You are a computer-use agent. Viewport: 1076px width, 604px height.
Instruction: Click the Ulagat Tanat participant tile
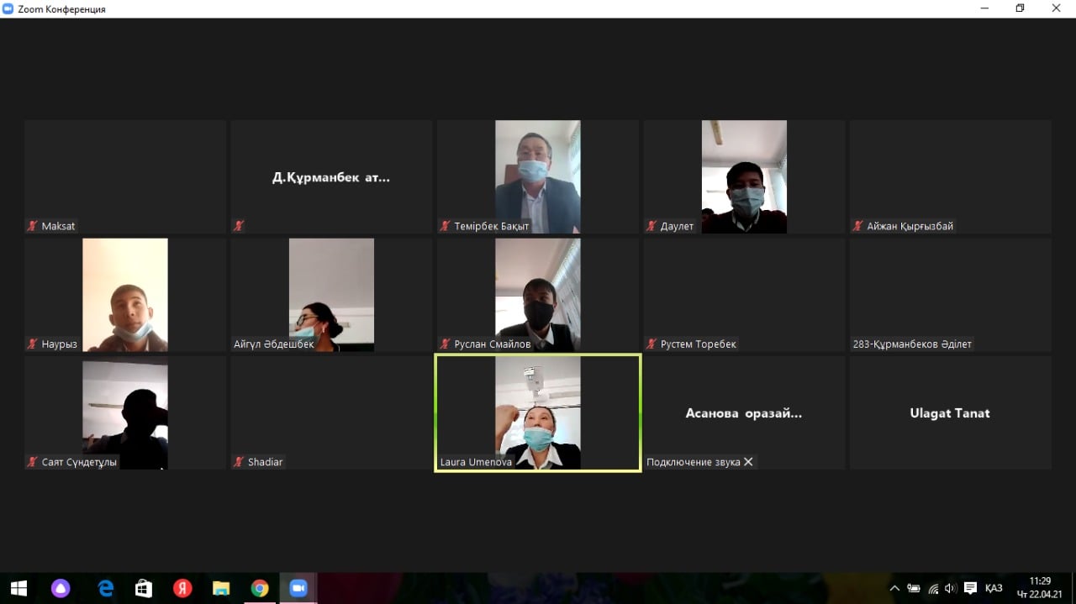pos(950,412)
